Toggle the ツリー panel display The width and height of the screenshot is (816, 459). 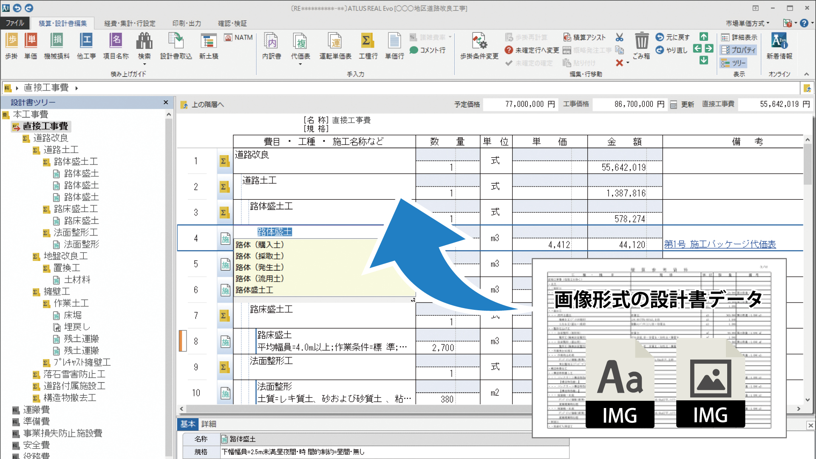734,63
